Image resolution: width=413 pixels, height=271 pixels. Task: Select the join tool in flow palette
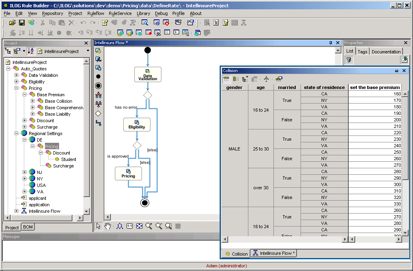(x=98, y=104)
